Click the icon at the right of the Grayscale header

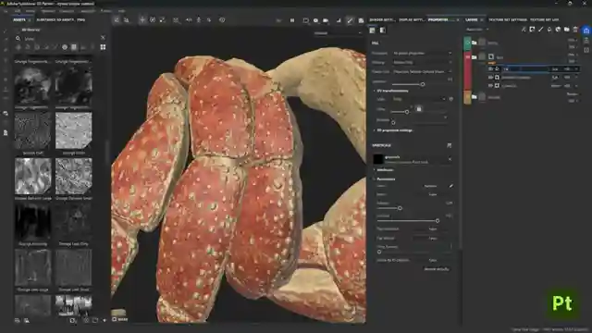[450, 145]
